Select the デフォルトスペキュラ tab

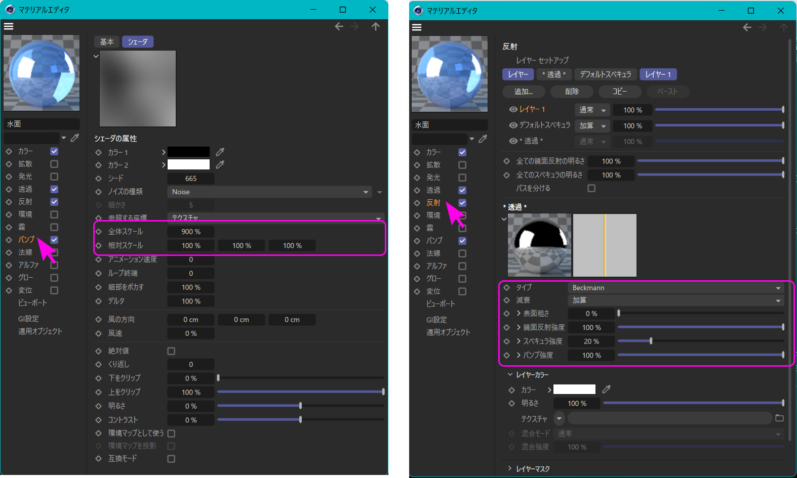[605, 74]
